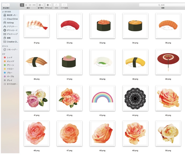
Task: Select the gallery view icon
Action: tap(34, 5)
